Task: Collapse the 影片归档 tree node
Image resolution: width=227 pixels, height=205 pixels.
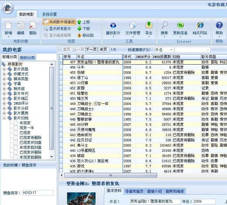Action: point(4,118)
